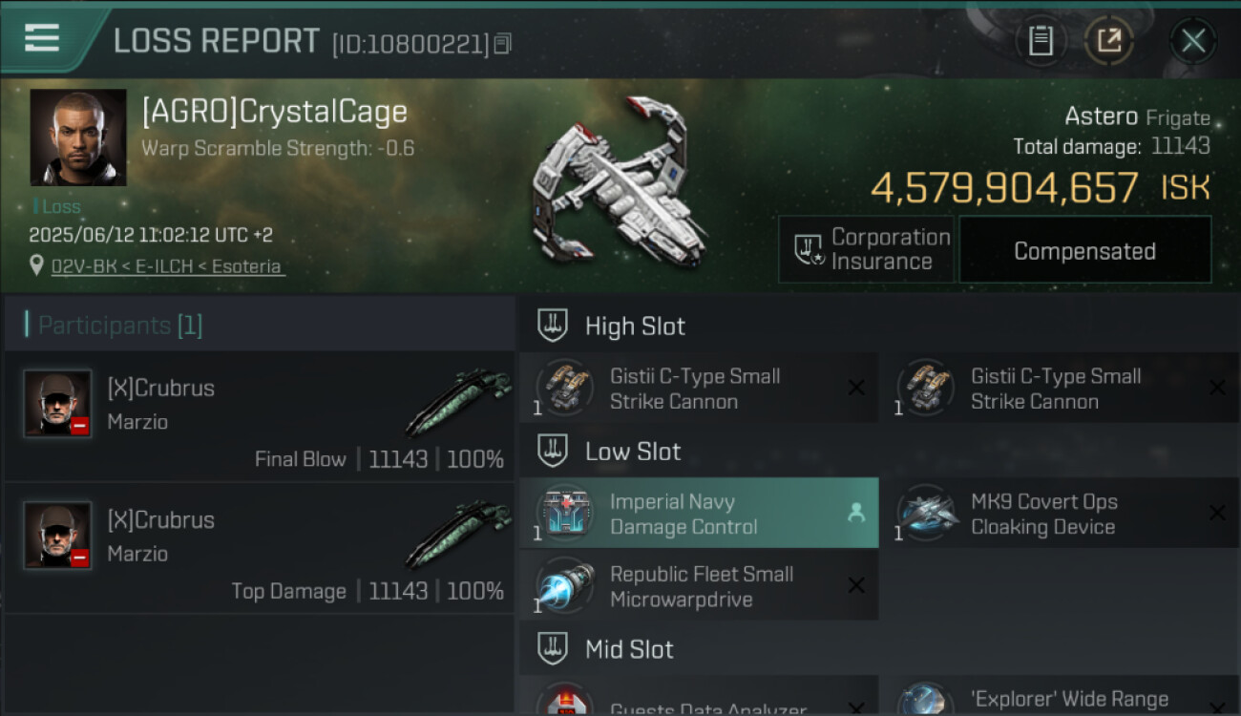1241x716 pixels.
Task: Click the CrystalCage pilot portrait
Action: click(78, 137)
